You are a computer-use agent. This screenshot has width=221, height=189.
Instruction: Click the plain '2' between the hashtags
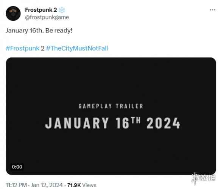[x=43, y=49]
